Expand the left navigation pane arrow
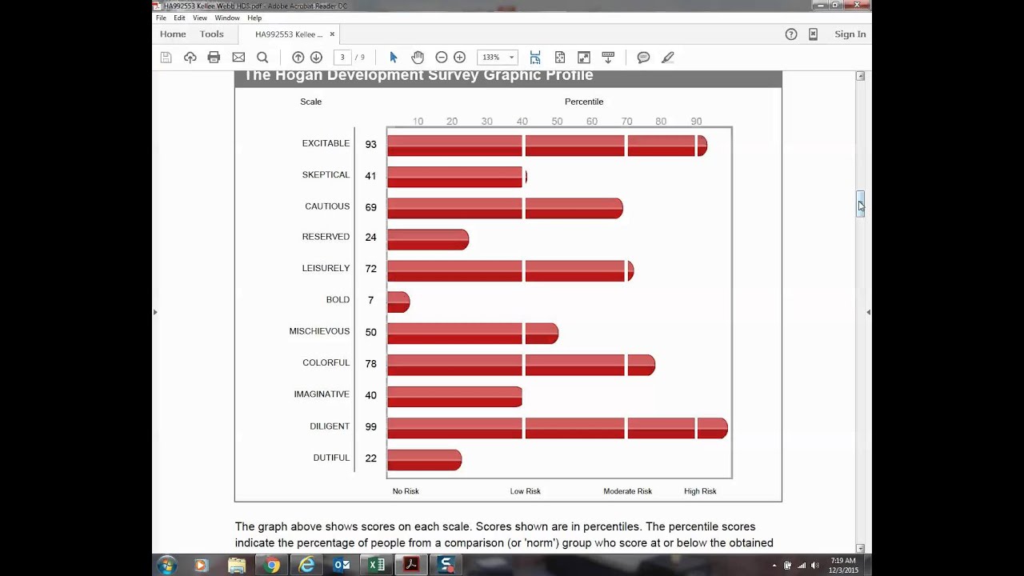 coord(155,312)
